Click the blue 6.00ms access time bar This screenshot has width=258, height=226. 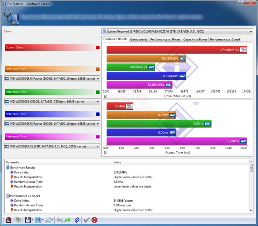(x=141, y=132)
